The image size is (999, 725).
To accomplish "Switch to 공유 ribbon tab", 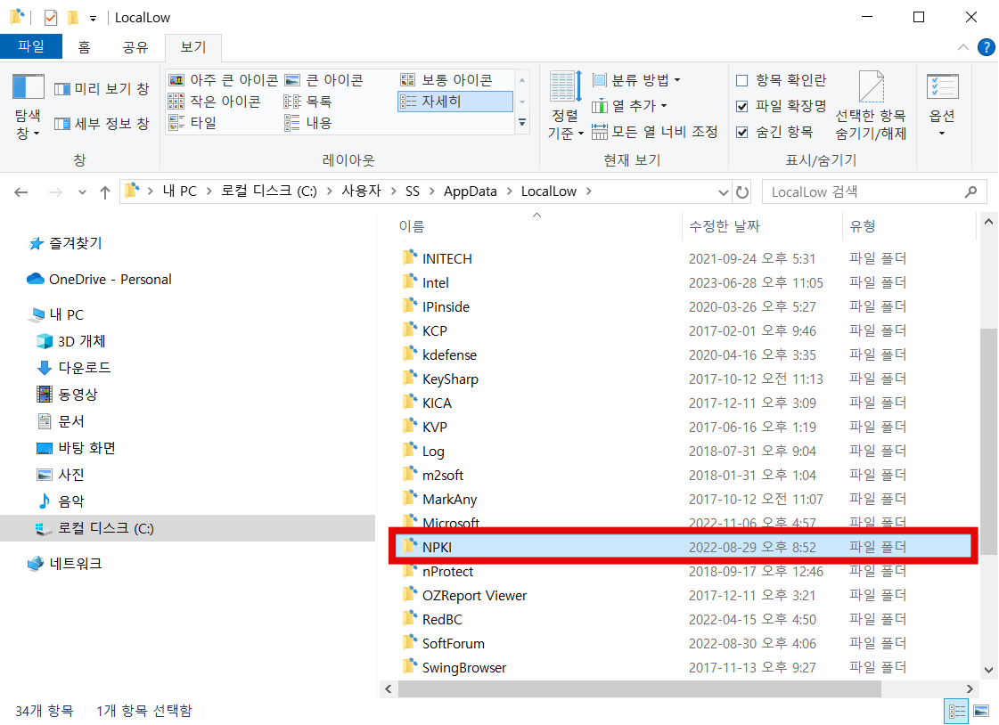I will (x=135, y=47).
